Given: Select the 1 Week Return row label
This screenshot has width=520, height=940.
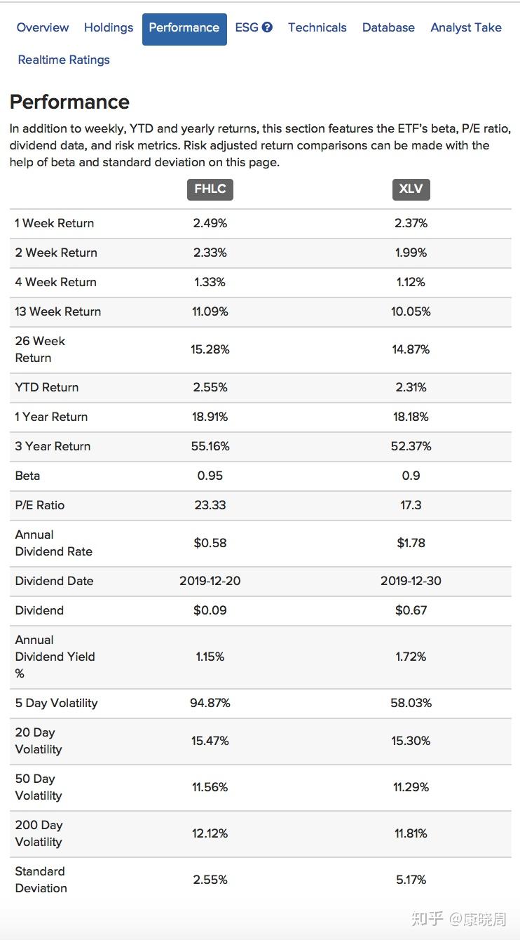Looking at the screenshot, I should 55,223.
